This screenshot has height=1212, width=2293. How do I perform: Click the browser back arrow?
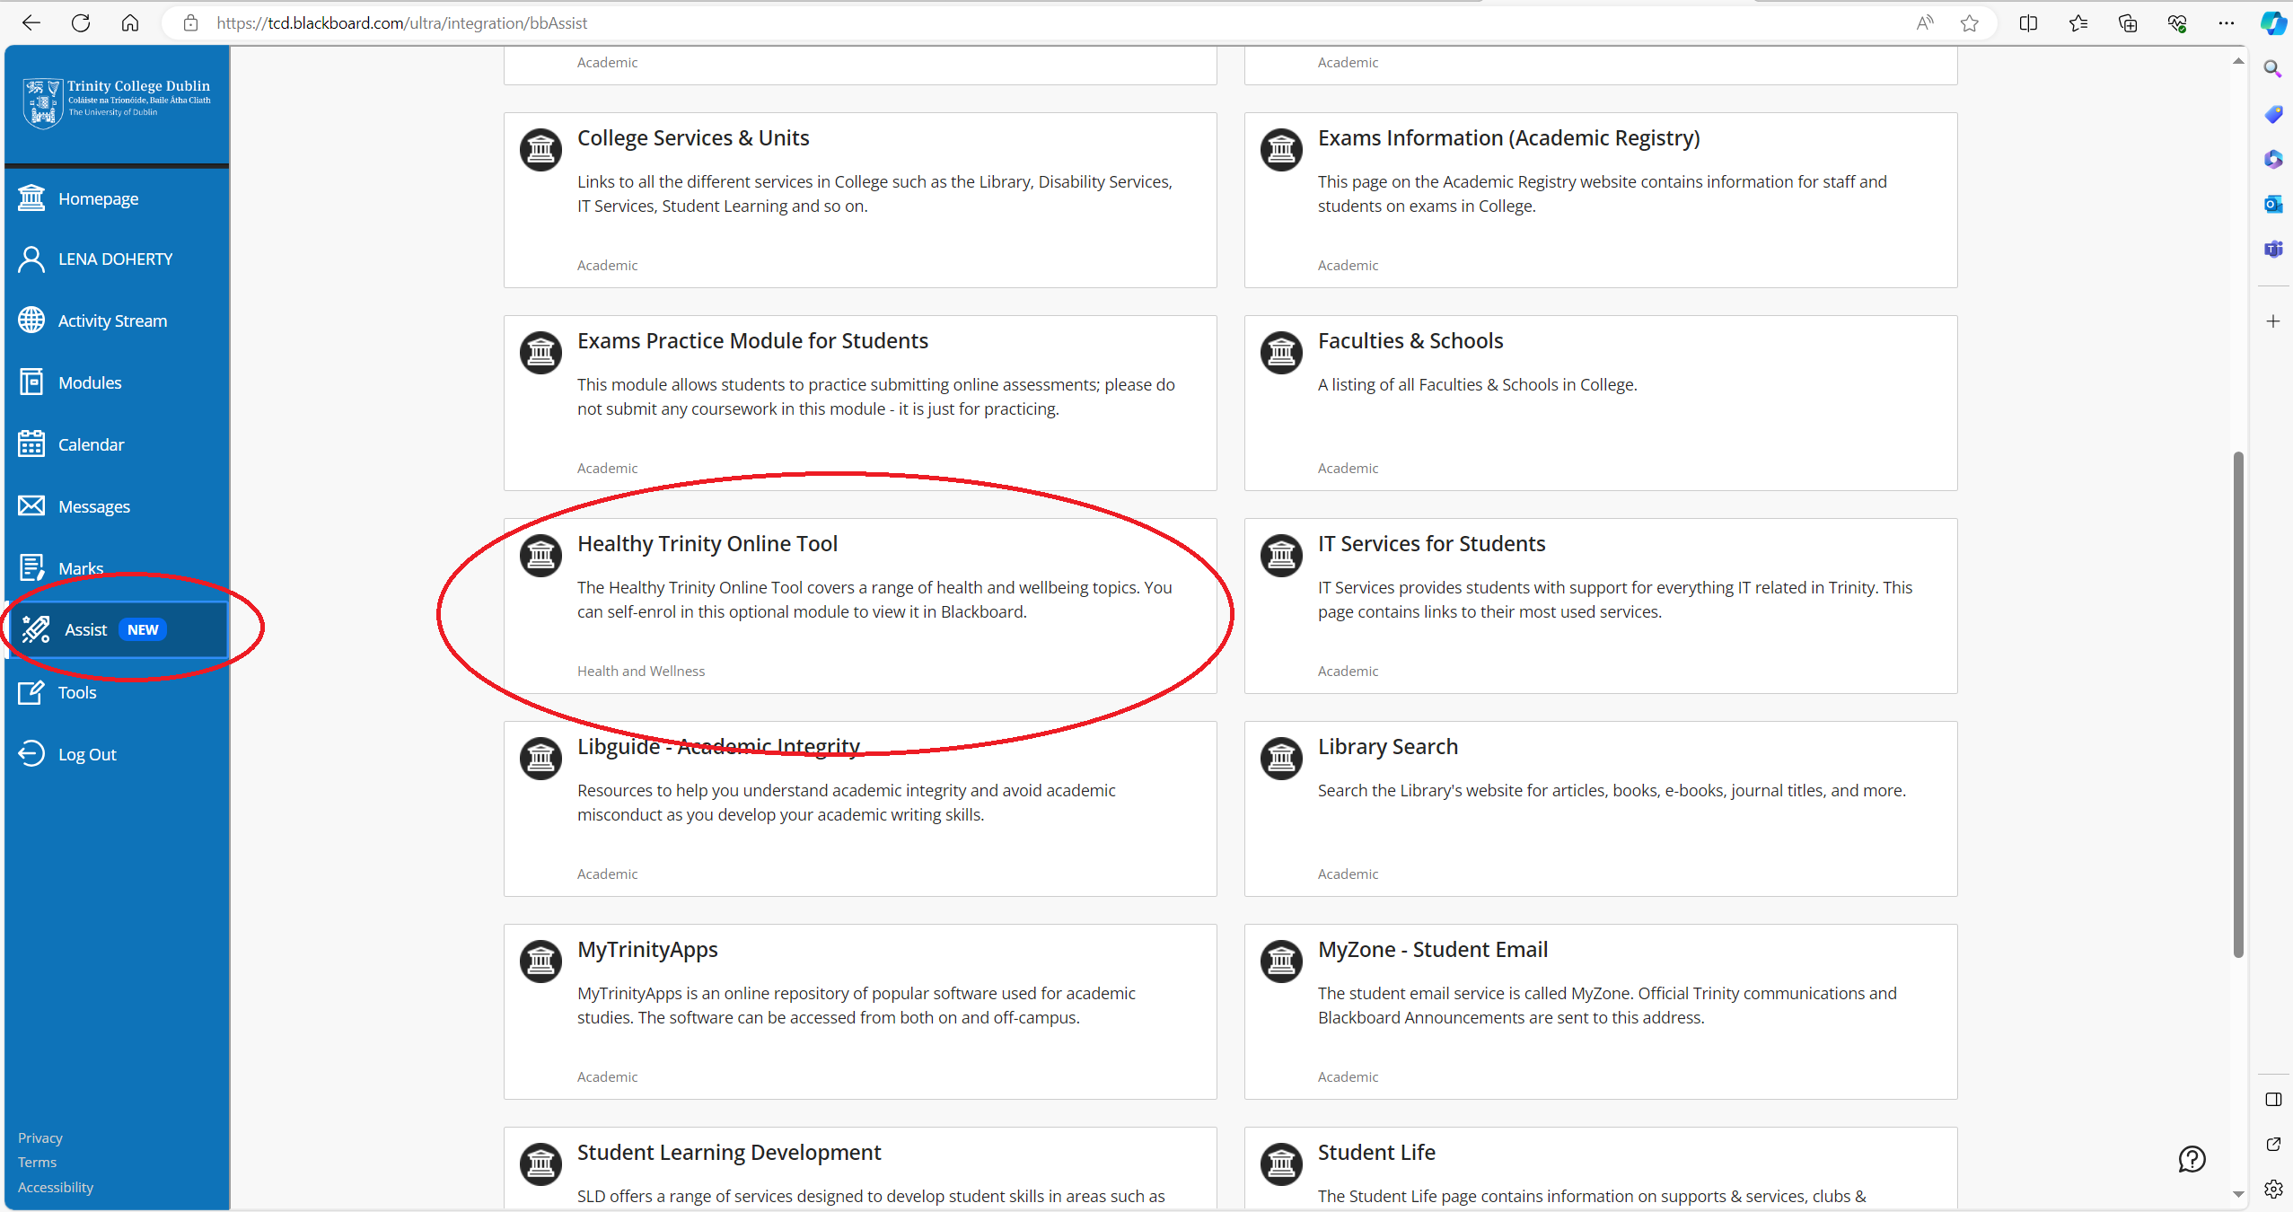31,23
